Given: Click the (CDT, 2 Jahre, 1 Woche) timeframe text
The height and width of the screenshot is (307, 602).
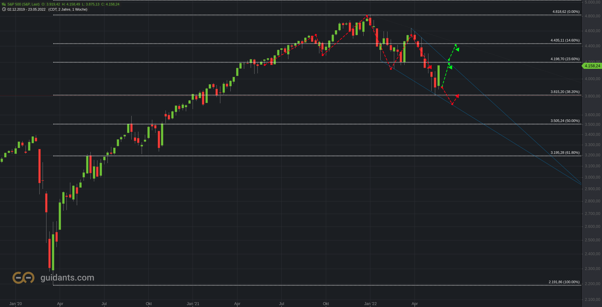Looking at the screenshot, I should pyautogui.click(x=68, y=9).
